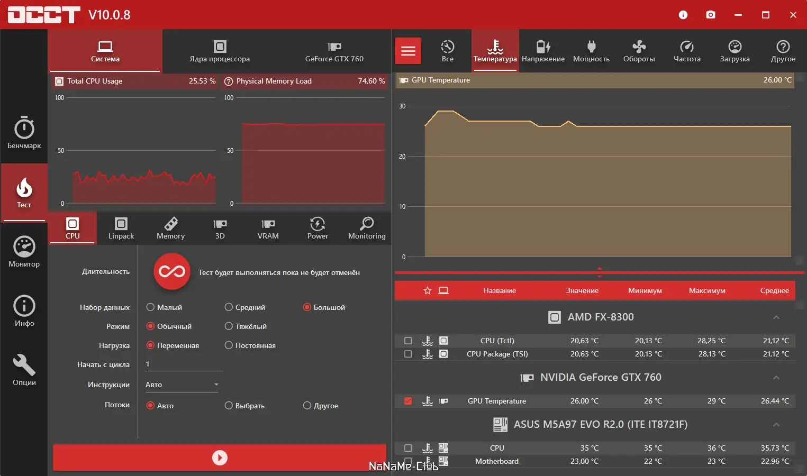Take a screenshot with camera icon

(711, 15)
